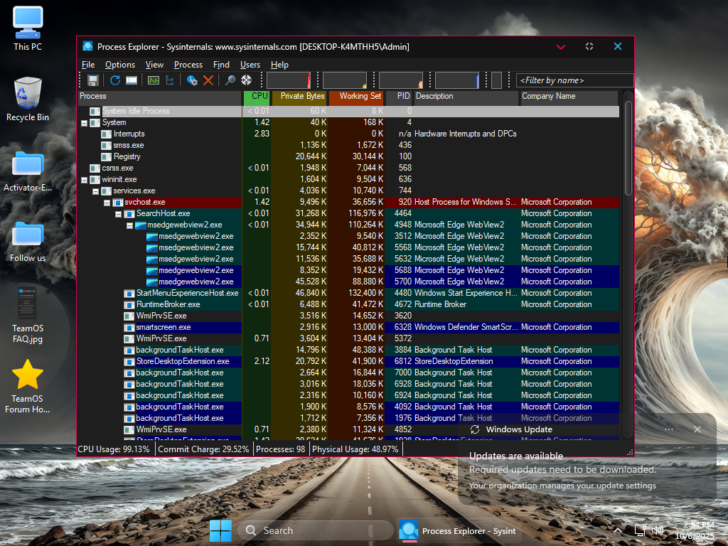Collapse the System process tree node
The width and height of the screenshot is (728, 546).
click(x=85, y=122)
